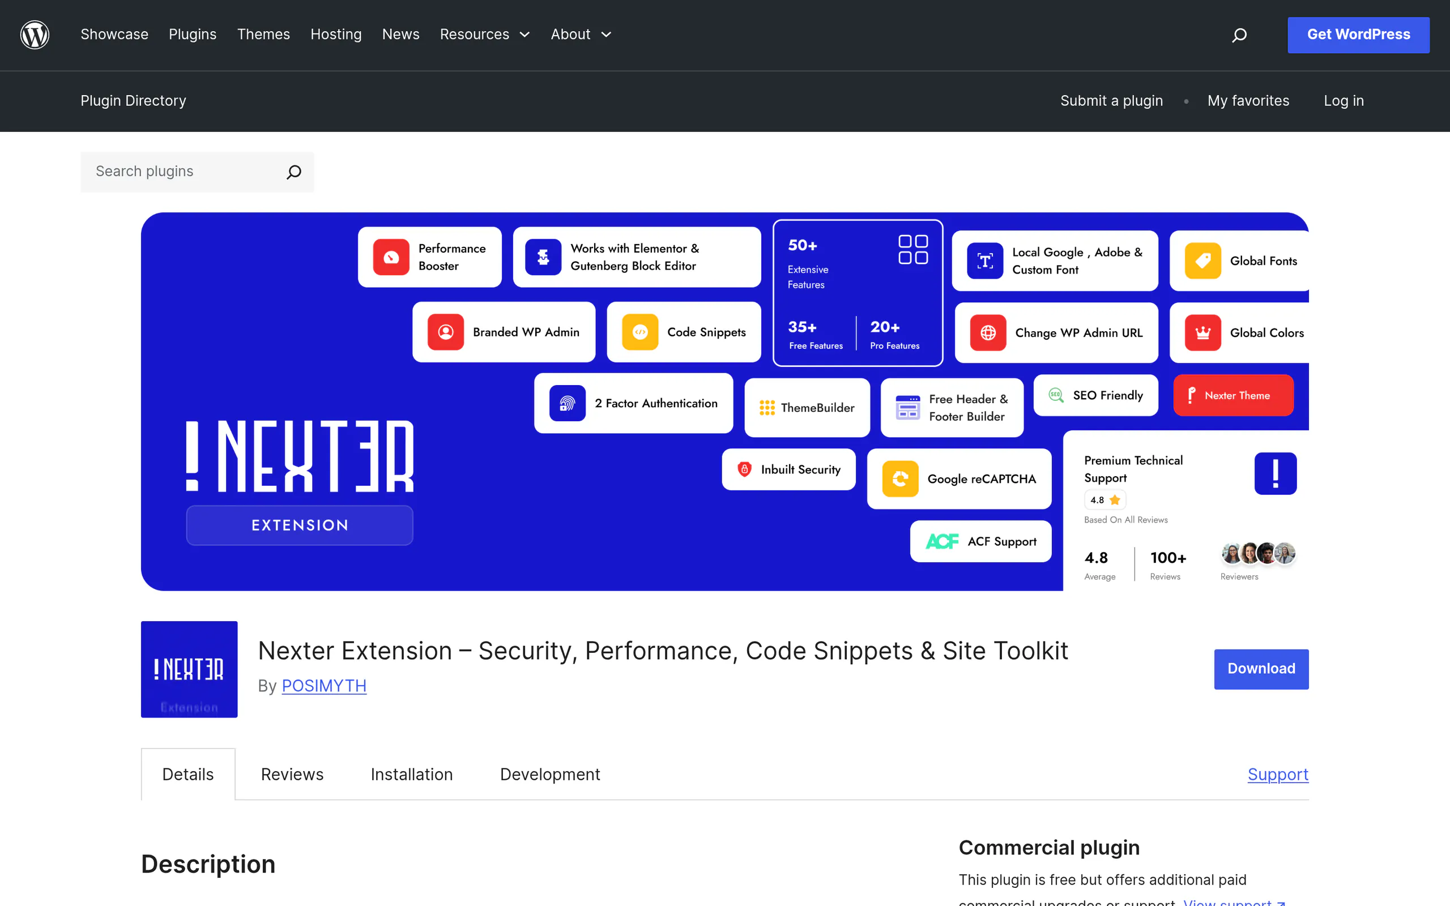The image size is (1450, 906).
Task: Open the Themes menu item
Action: point(263,35)
